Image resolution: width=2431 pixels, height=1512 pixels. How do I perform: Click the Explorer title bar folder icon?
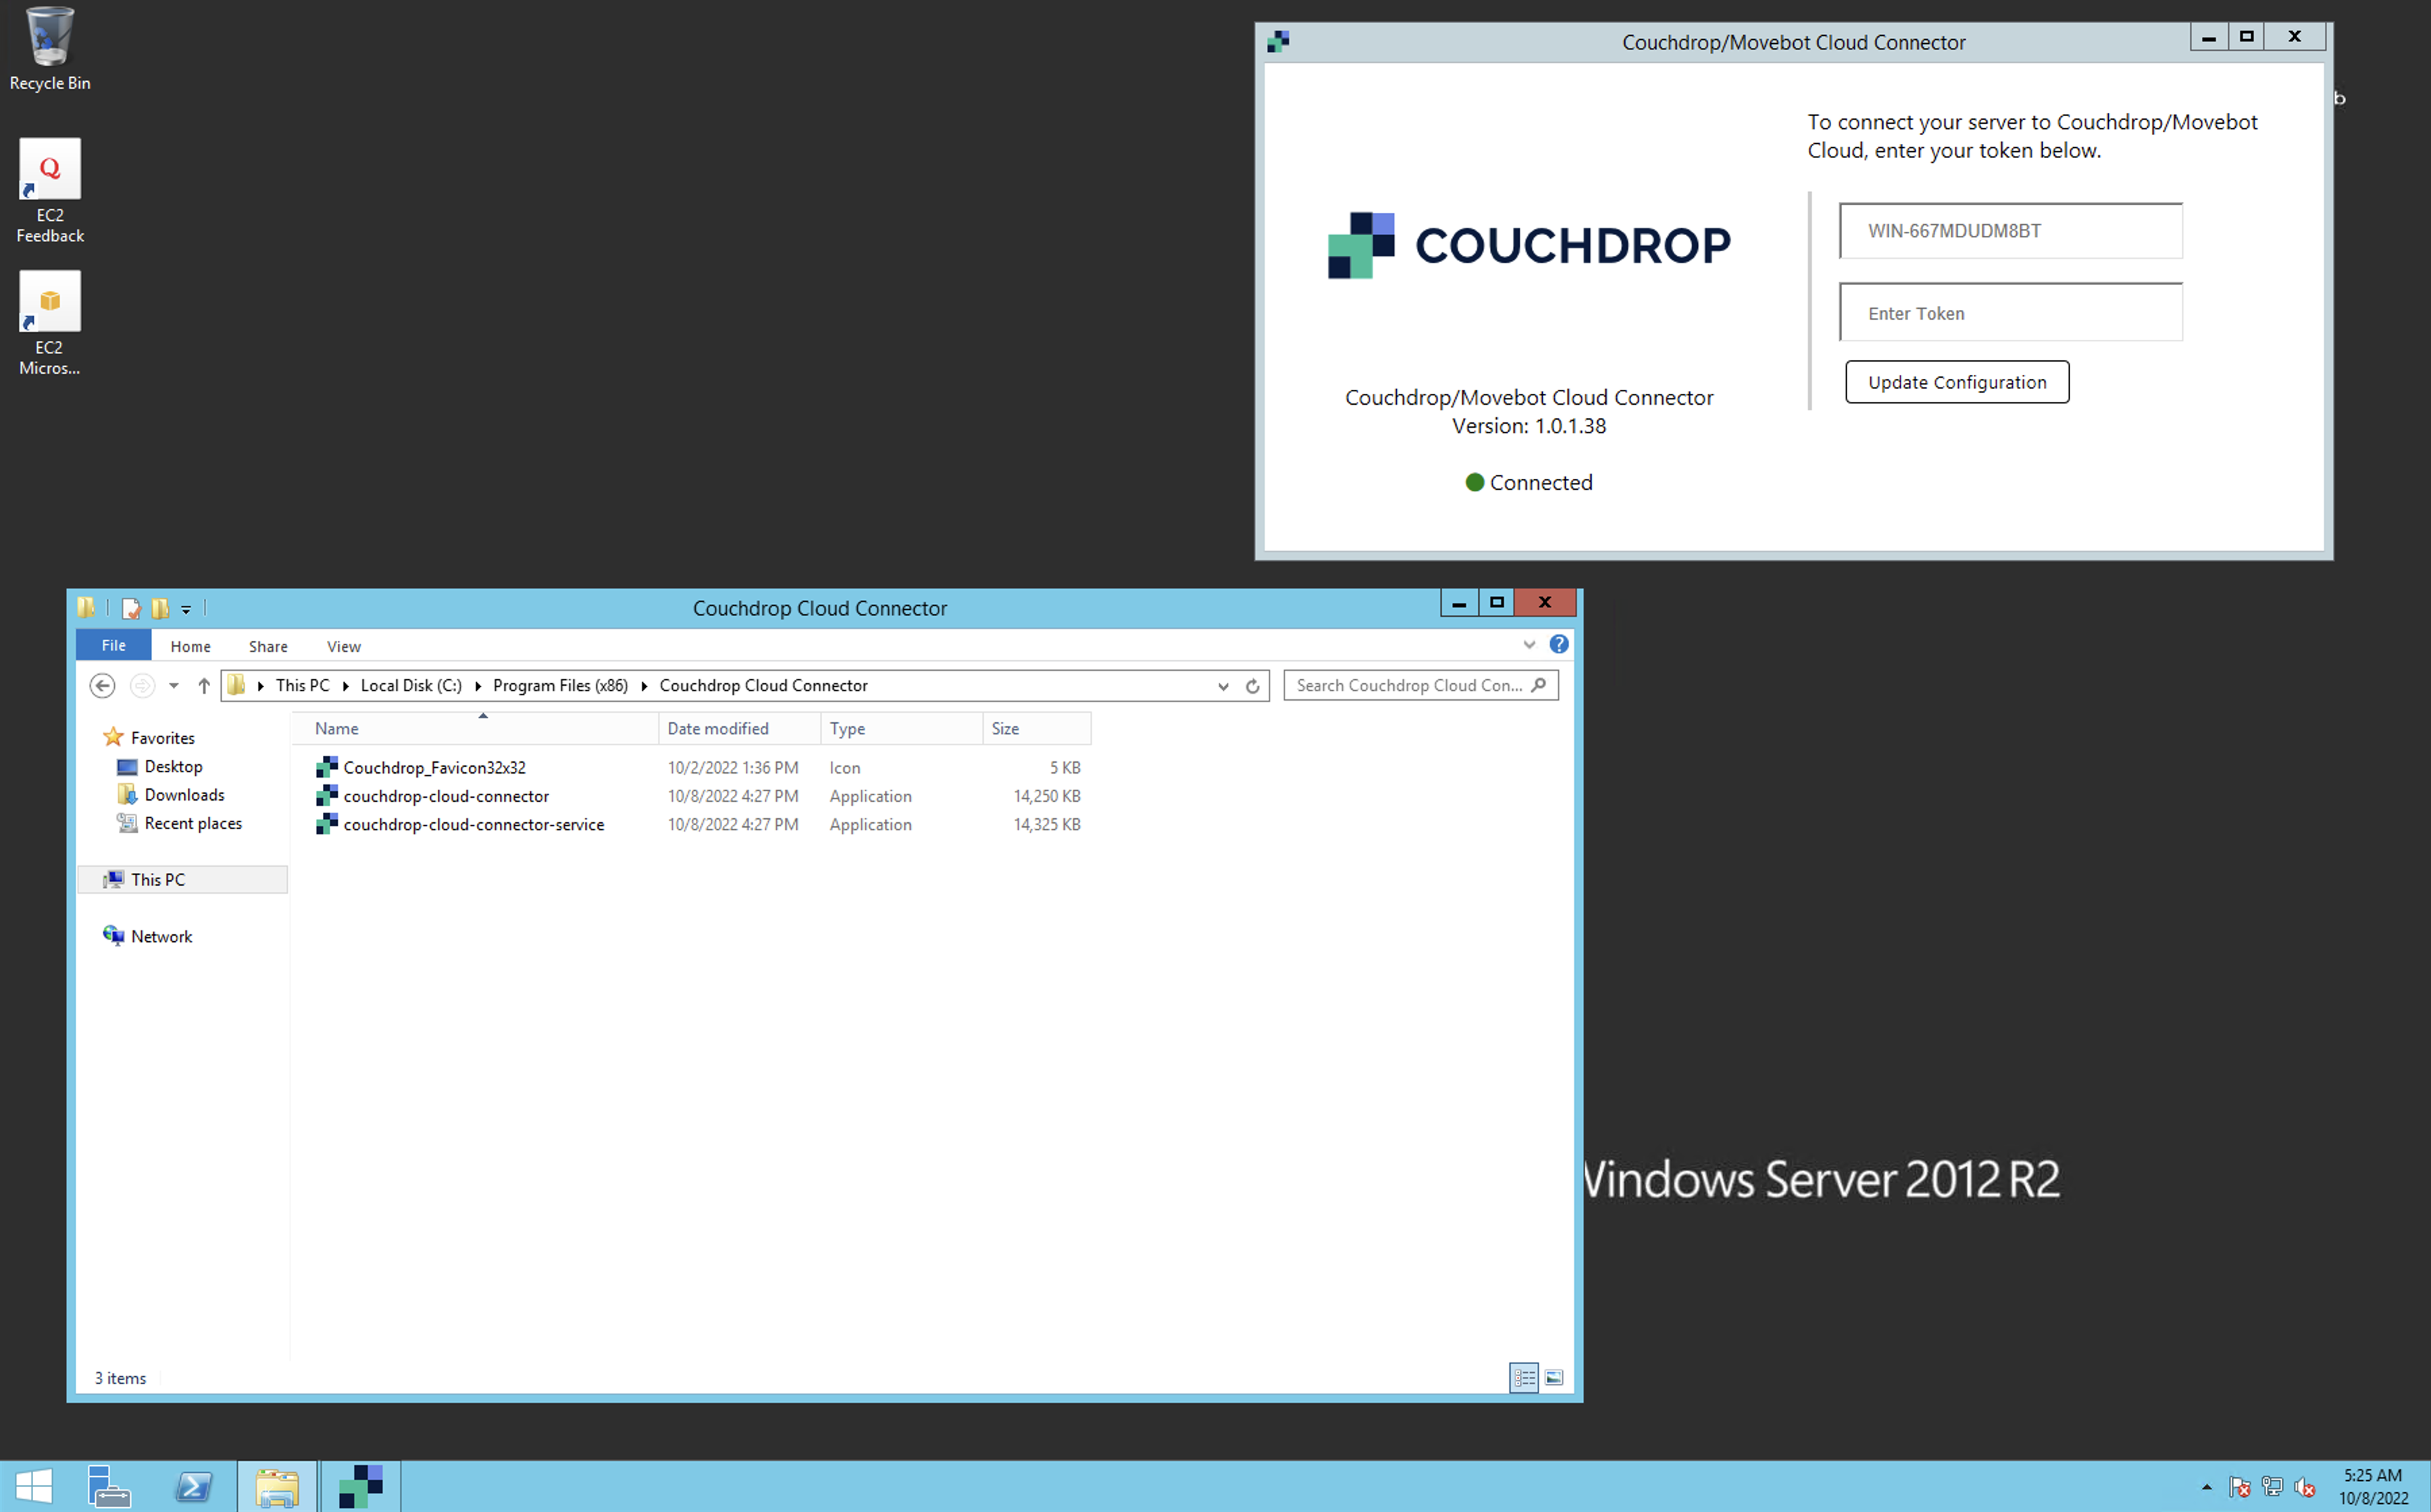click(x=87, y=607)
